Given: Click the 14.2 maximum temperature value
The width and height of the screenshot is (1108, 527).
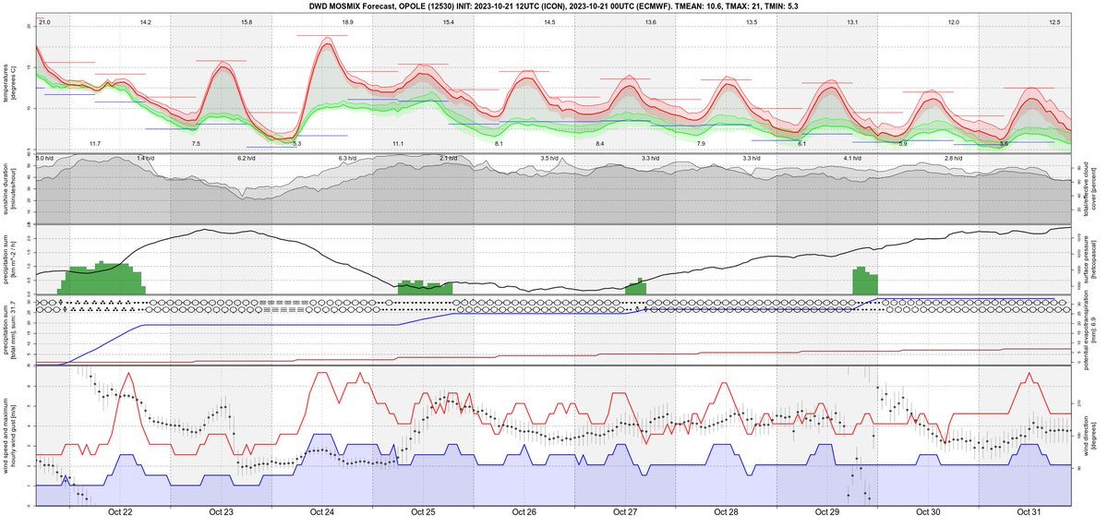Looking at the screenshot, I should [x=145, y=21].
